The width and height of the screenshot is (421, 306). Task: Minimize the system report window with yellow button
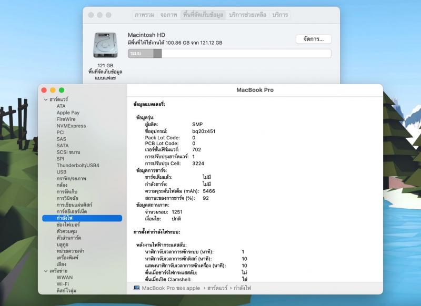pyautogui.click(x=53, y=90)
